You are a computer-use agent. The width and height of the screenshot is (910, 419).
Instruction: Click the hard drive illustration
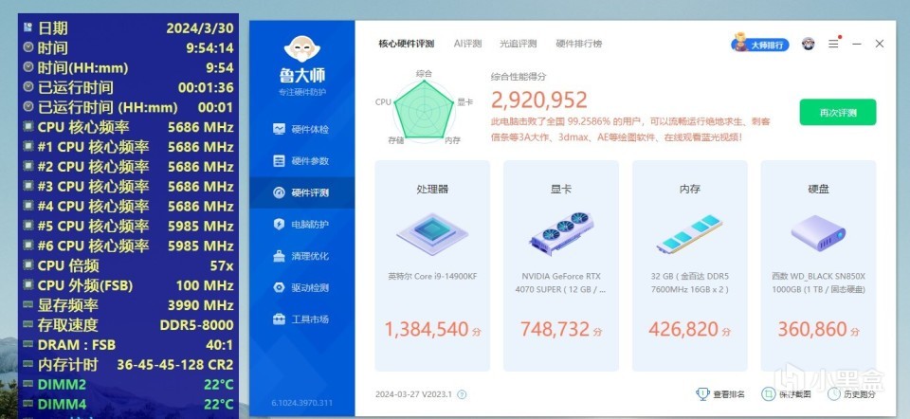click(x=818, y=233)
